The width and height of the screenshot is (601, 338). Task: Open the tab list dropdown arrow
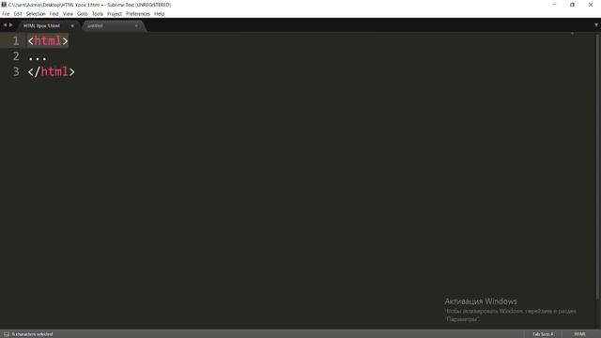click(x=596, y=25)
